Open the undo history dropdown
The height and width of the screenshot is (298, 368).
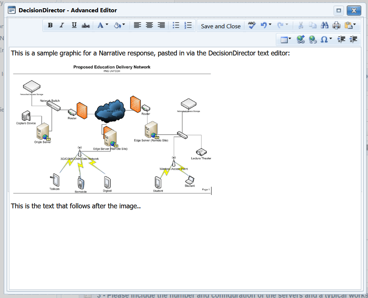coord(270,25)
